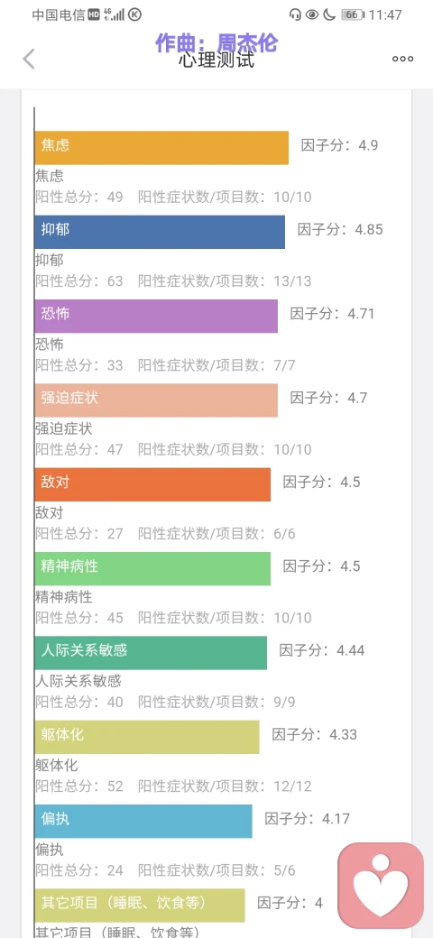Select the purple 恐怖 bar
433x938 pixels.
[x=156, y=316]
